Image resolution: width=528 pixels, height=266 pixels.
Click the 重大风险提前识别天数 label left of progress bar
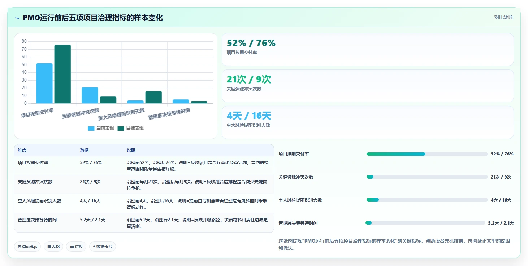coord(300,200)
